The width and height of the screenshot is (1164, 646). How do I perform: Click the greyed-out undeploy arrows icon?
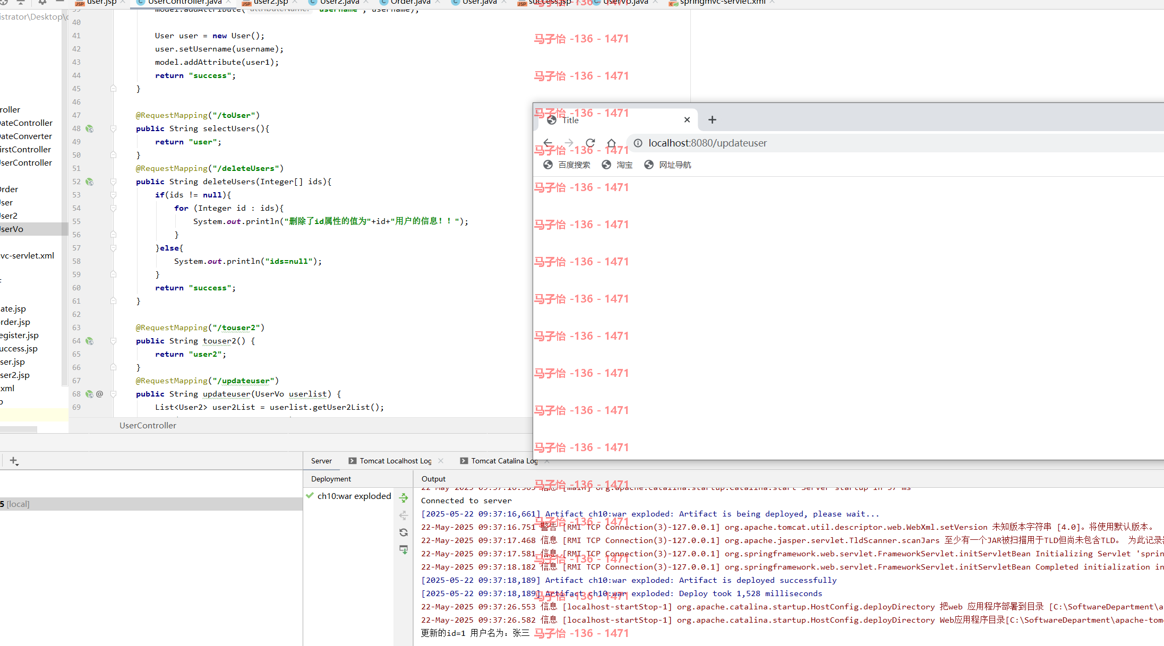(x=404, y=515)
